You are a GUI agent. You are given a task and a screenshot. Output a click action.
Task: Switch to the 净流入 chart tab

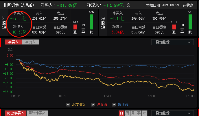point(30,42)
